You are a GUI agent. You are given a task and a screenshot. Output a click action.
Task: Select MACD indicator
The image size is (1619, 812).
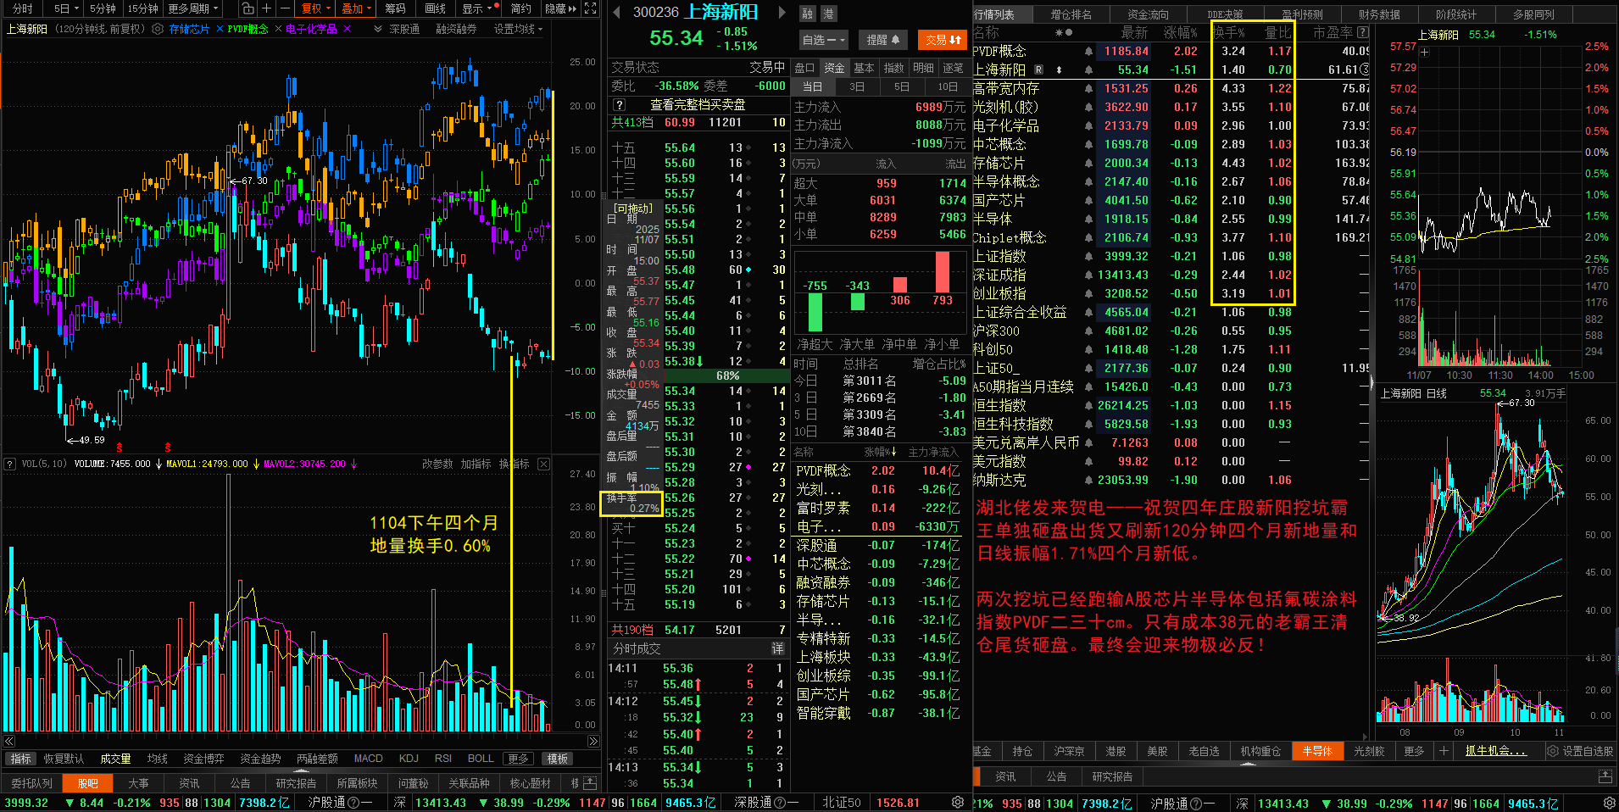(x=368, y=759)
